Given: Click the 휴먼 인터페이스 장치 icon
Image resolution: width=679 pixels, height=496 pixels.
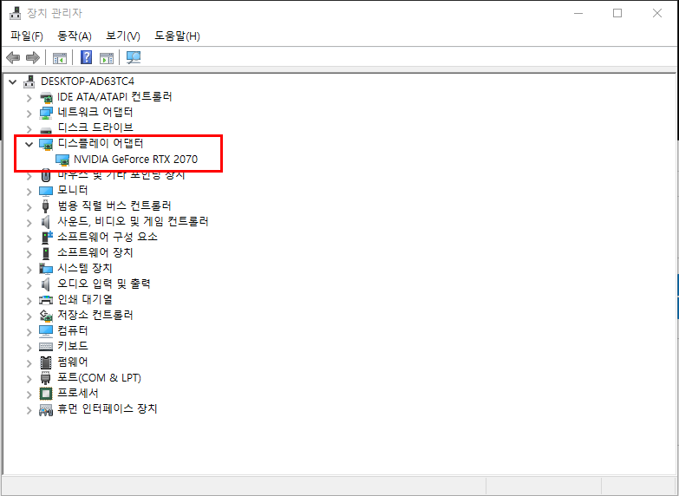Looking at the screenshot, I should pos(46,409).
